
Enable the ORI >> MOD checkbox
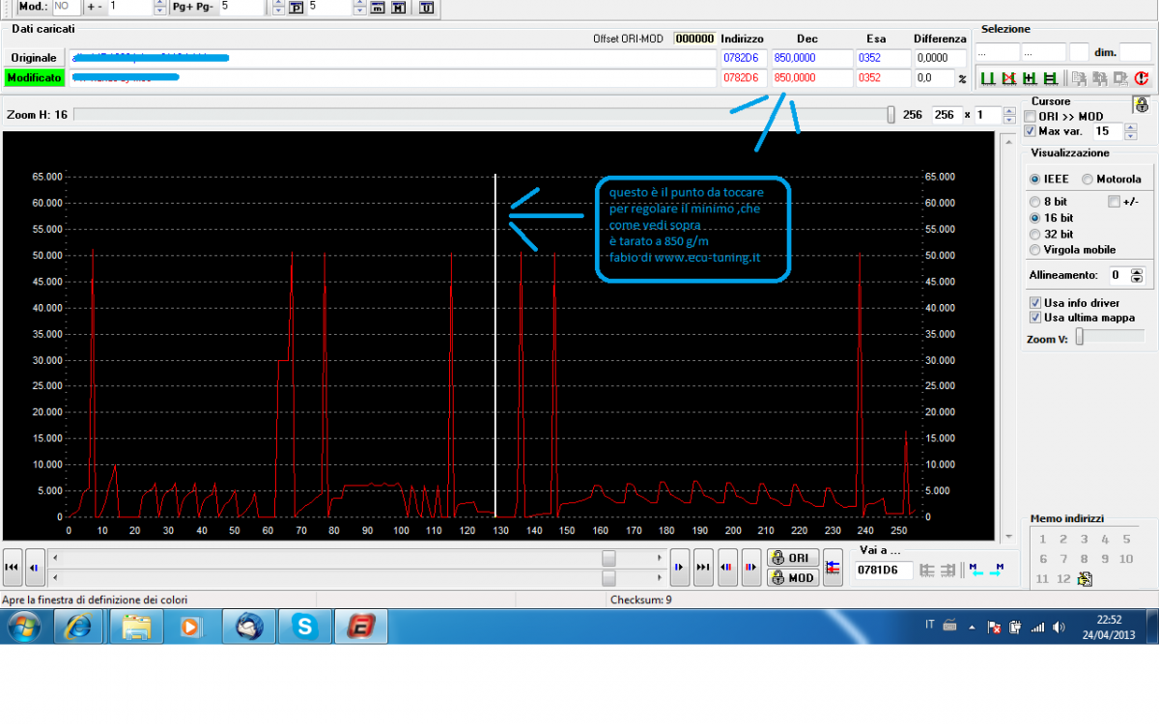(1030, 117)
